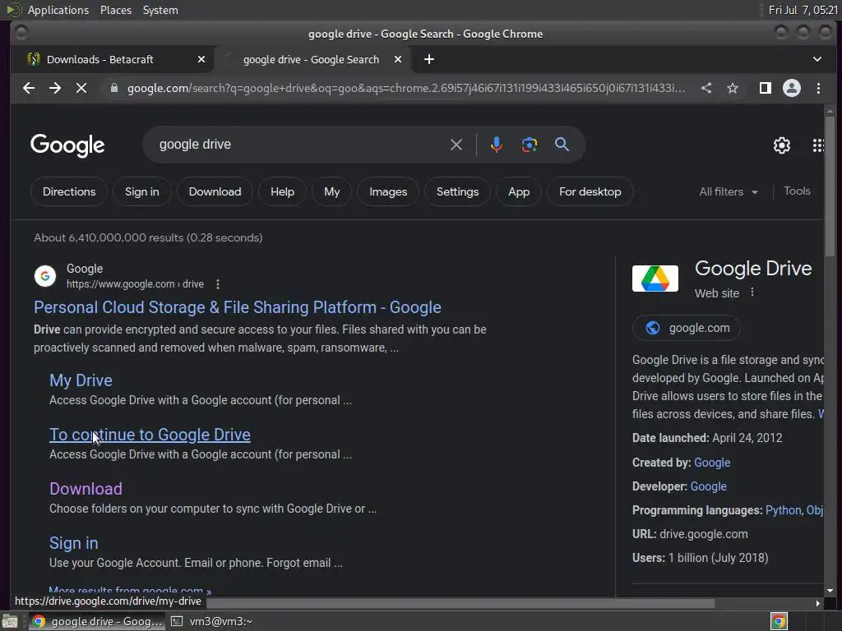Open three-dot options beside google.com › drive result
Image resolution: width=842 pixels, height=631 pixels.
tap(217, 284)
